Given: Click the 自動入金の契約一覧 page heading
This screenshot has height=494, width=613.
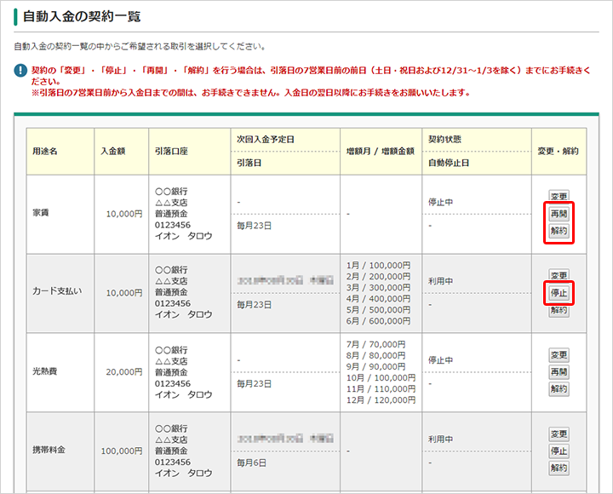Looking at the screenshot, I should tap(83, 16).
